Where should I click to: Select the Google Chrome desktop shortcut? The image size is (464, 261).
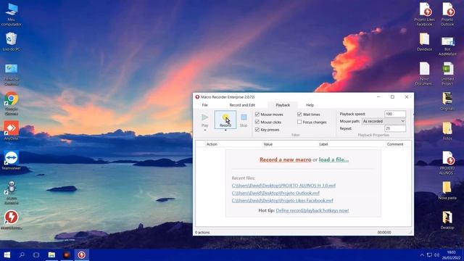(x=12, y=104)
